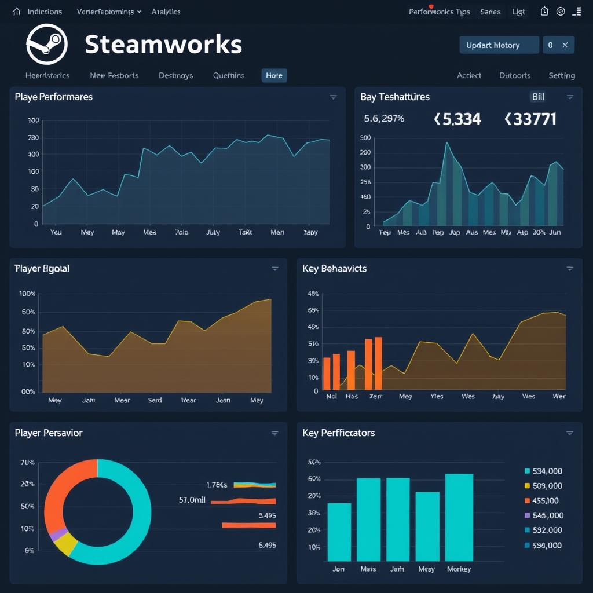Viewport: 593px width, 593px height.
Task: Open the Sanes menu item
Action: [490, 12]
